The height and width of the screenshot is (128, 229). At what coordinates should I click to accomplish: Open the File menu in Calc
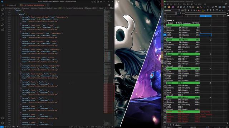(165, 4)
